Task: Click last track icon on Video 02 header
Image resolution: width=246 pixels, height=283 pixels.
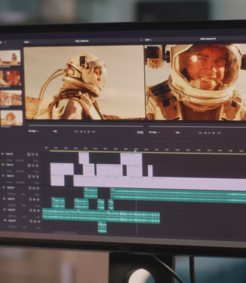Action: (37, 166)
